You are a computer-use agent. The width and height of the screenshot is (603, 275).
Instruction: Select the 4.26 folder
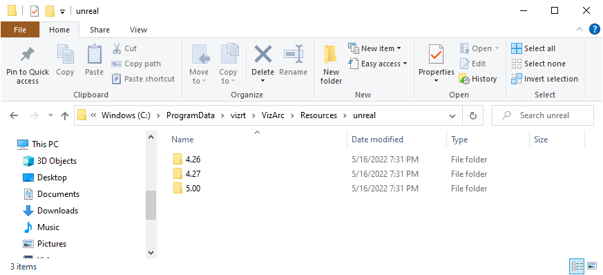[x=186, y=159]
